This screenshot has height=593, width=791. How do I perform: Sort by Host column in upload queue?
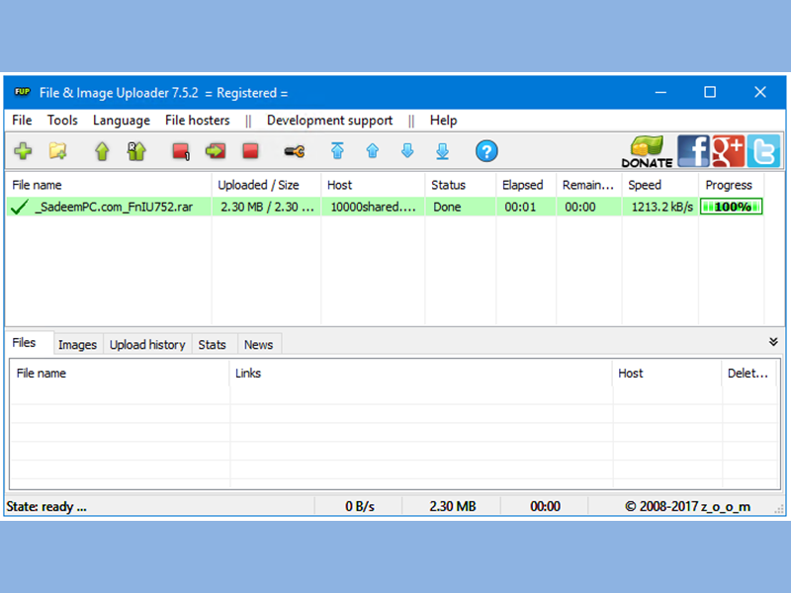(x=373, y=185)
